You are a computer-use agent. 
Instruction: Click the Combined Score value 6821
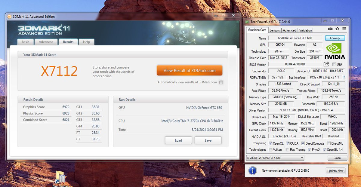tap(66, 120)
